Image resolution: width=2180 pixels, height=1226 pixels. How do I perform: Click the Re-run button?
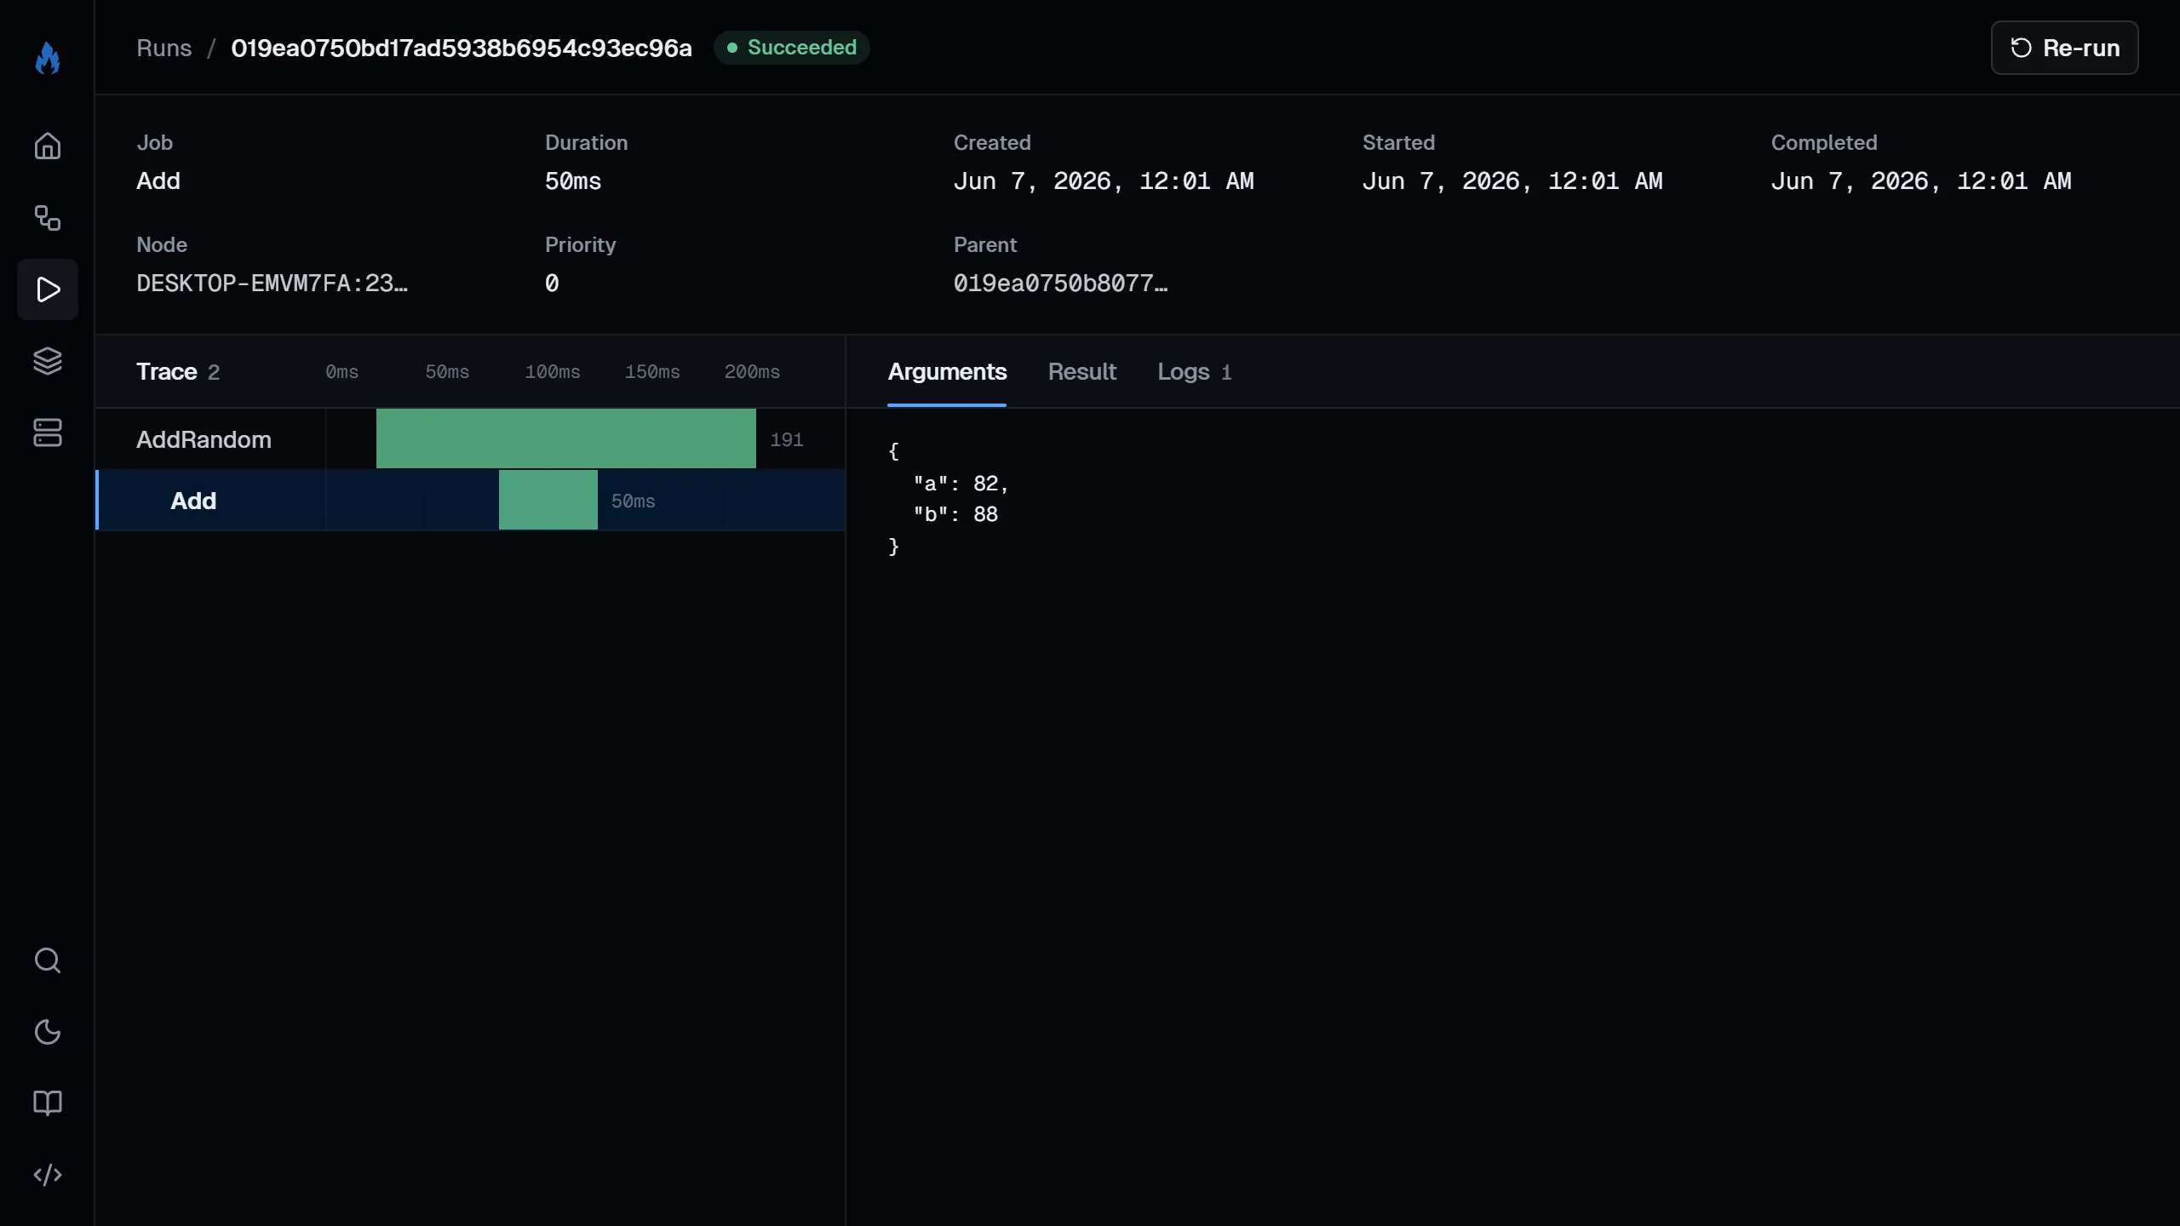[2064, 48]
